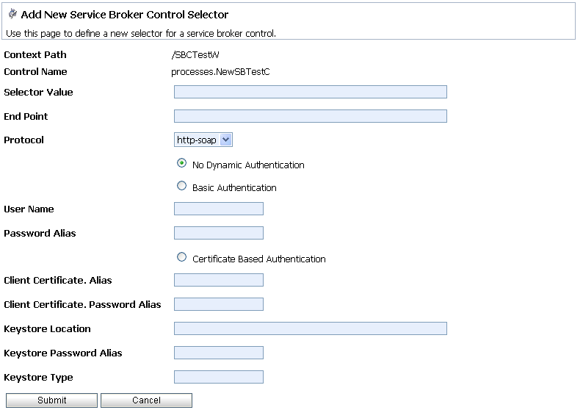583x410 pixels.
Task: Click the gear icon beside the page title
Action: pos(12,14)
